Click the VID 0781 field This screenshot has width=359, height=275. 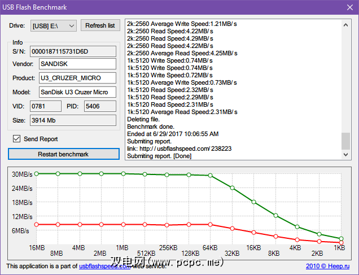[45, 106]
